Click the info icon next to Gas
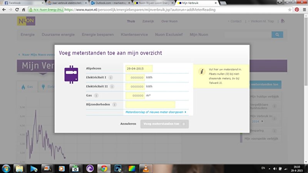 96,95
